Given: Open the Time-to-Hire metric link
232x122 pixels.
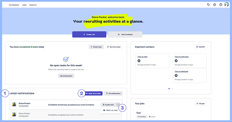Looking at the screenshot, I should (142, 57).
